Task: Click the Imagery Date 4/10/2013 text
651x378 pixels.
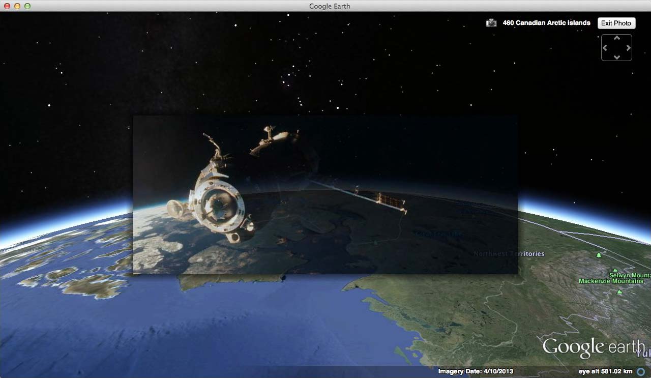Action: click(x=476, y=371)
